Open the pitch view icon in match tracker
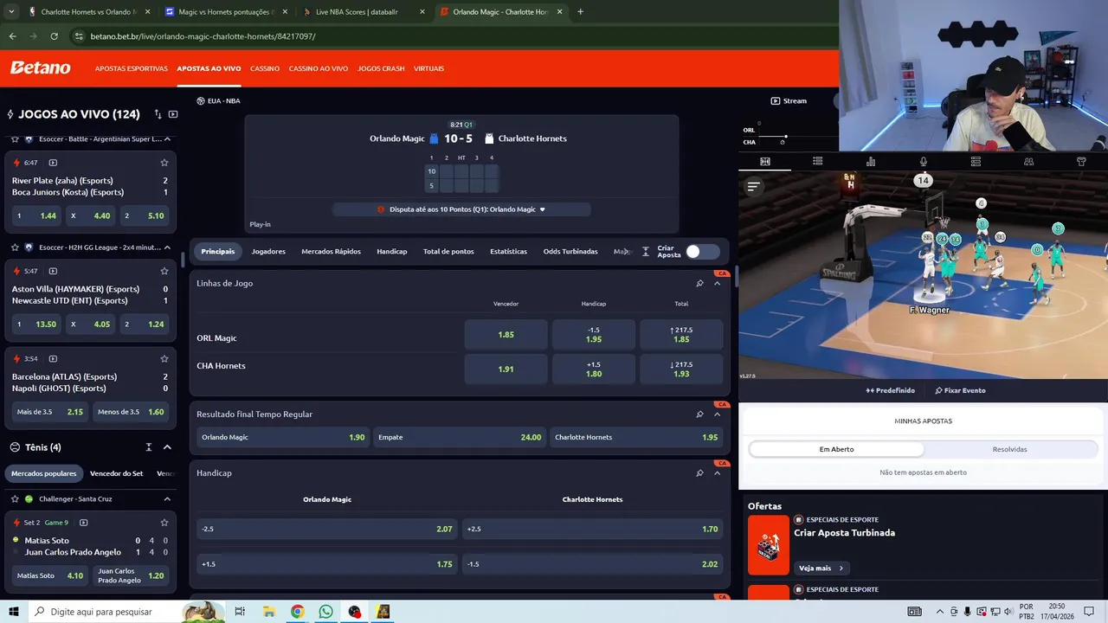 [x=765, y=162]
